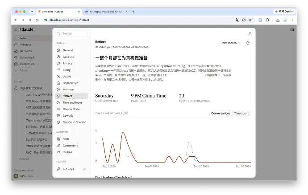Click the site info icon before URL

46,20
